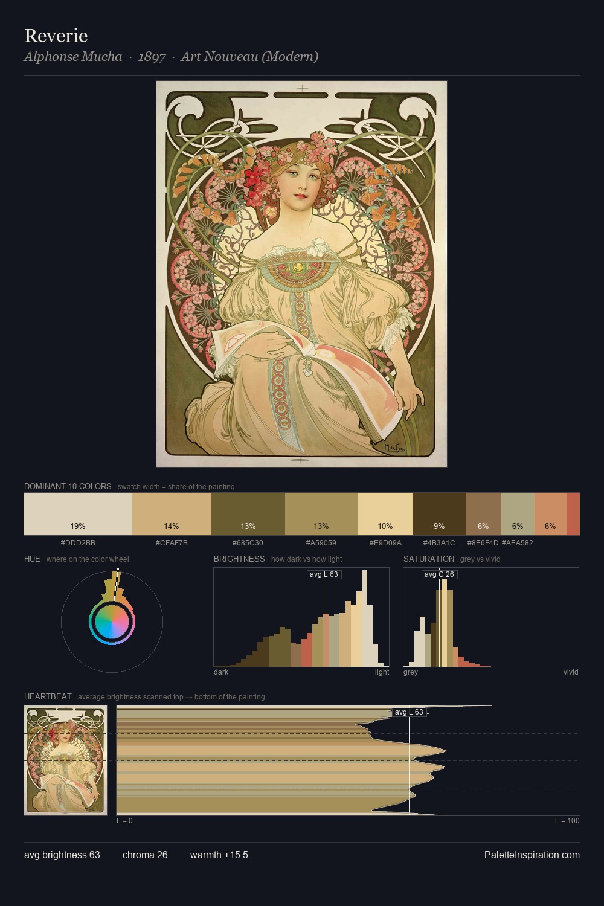
Task: Select the #AEA582 6% color swatch
Action: click(518, 514)
